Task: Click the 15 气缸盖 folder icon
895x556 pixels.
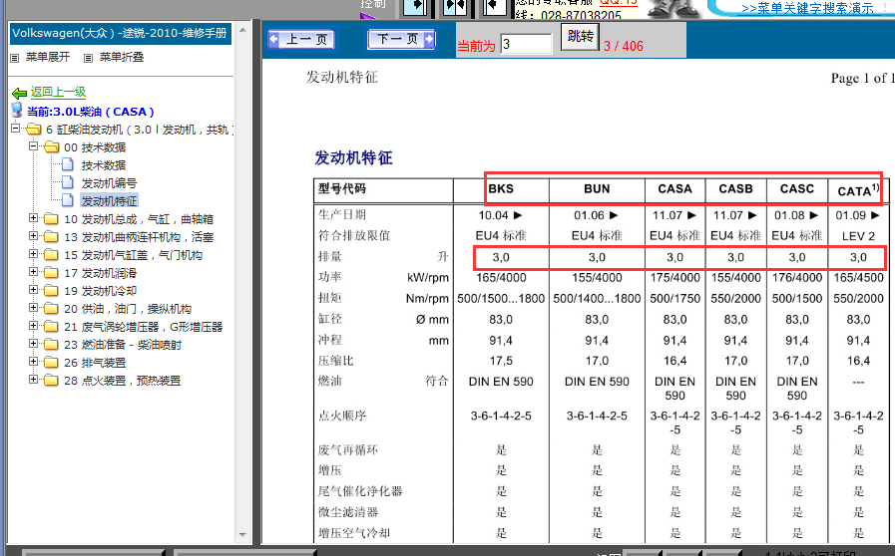Action: pos(51,255)
